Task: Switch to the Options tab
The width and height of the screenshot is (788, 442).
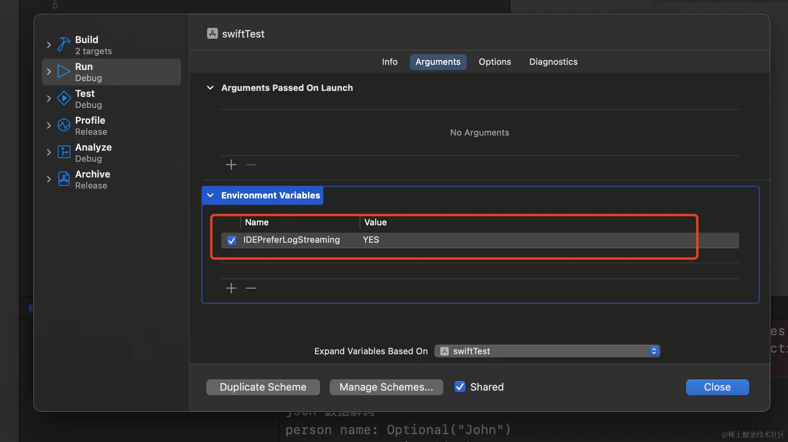Action: pyautogui.click(x=494, y=62)
